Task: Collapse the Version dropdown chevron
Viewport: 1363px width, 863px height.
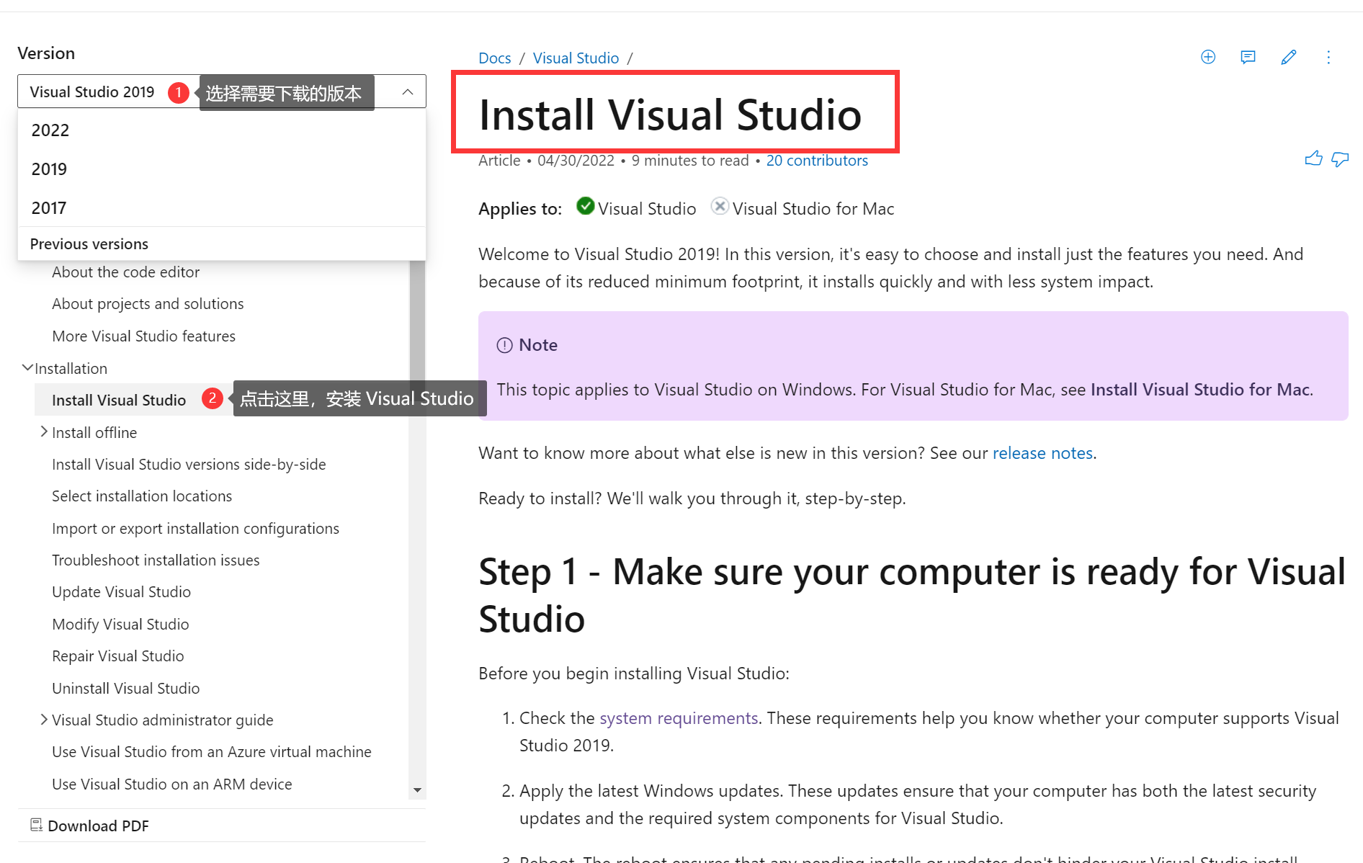Action: 408,91
